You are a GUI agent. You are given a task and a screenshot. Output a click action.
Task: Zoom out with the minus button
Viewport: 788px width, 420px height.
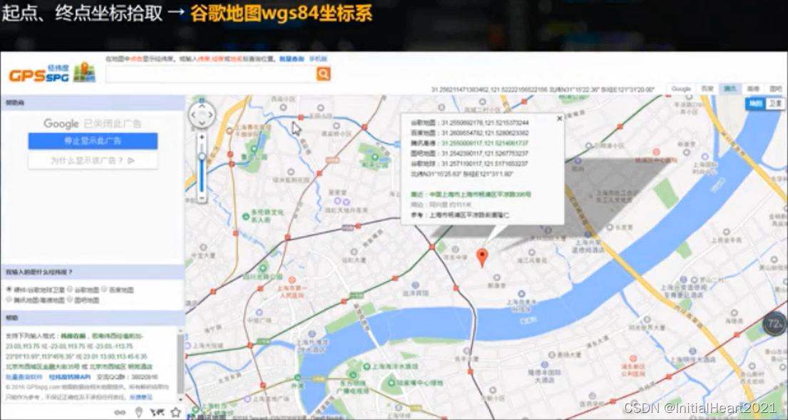click(202, 198)
